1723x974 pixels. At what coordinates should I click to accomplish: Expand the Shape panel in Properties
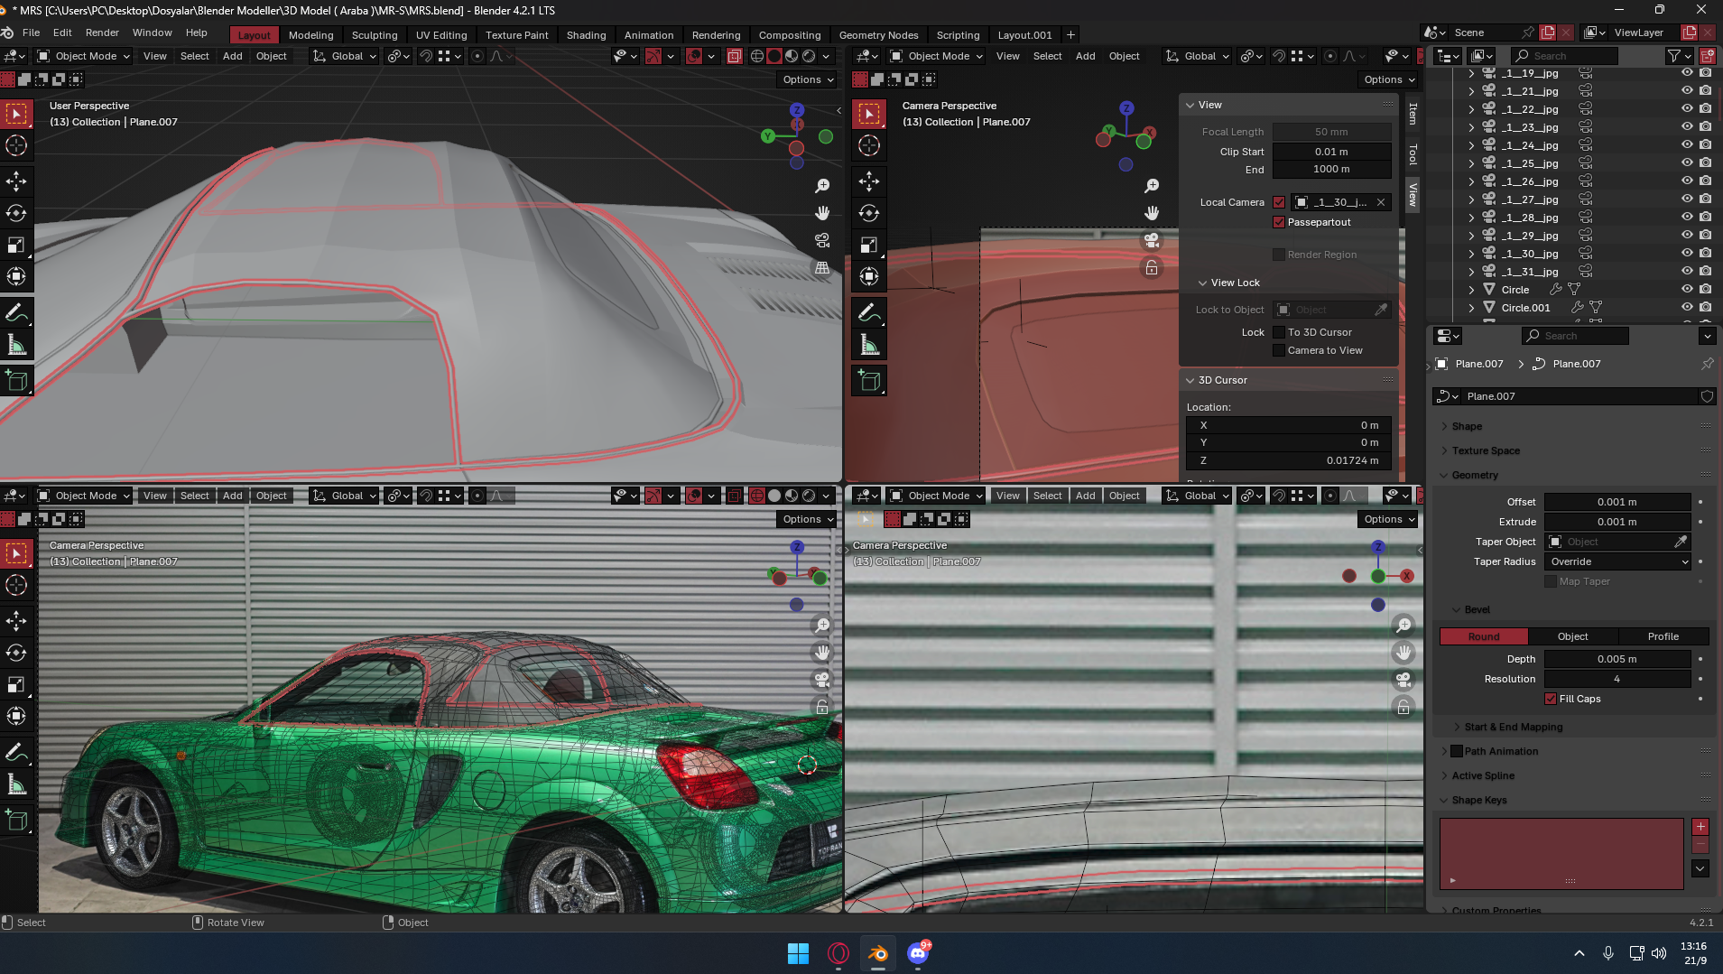pos(1467,426)
